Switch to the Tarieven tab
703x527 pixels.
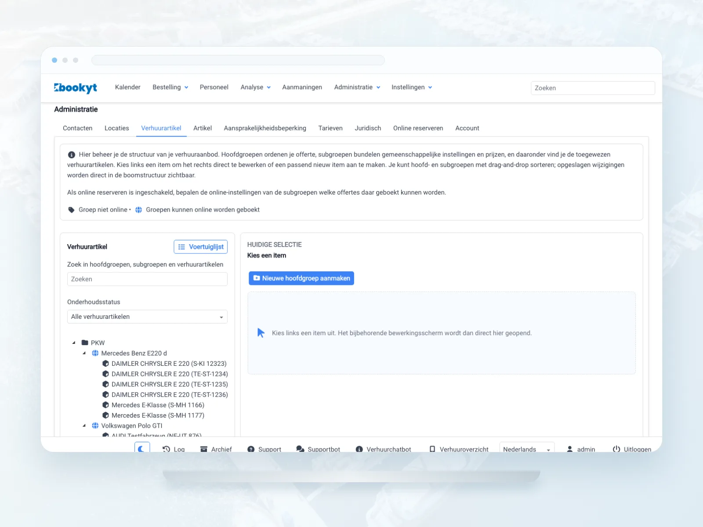click(330, 128)
